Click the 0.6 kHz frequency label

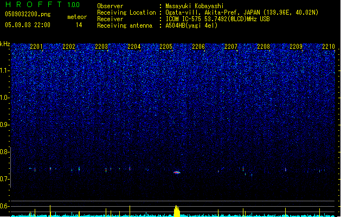4,206
